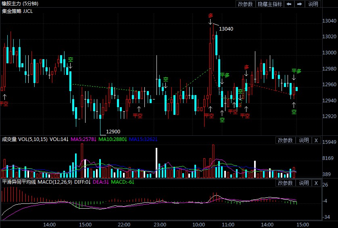
Task: Click the red 多 signal marker near 13040
Action: 210,16
